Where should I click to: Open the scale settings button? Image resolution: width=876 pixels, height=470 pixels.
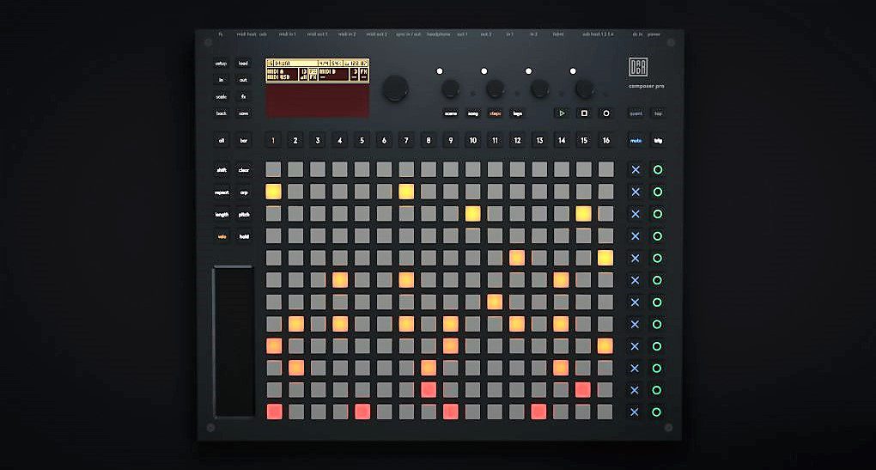pos(222,97)
